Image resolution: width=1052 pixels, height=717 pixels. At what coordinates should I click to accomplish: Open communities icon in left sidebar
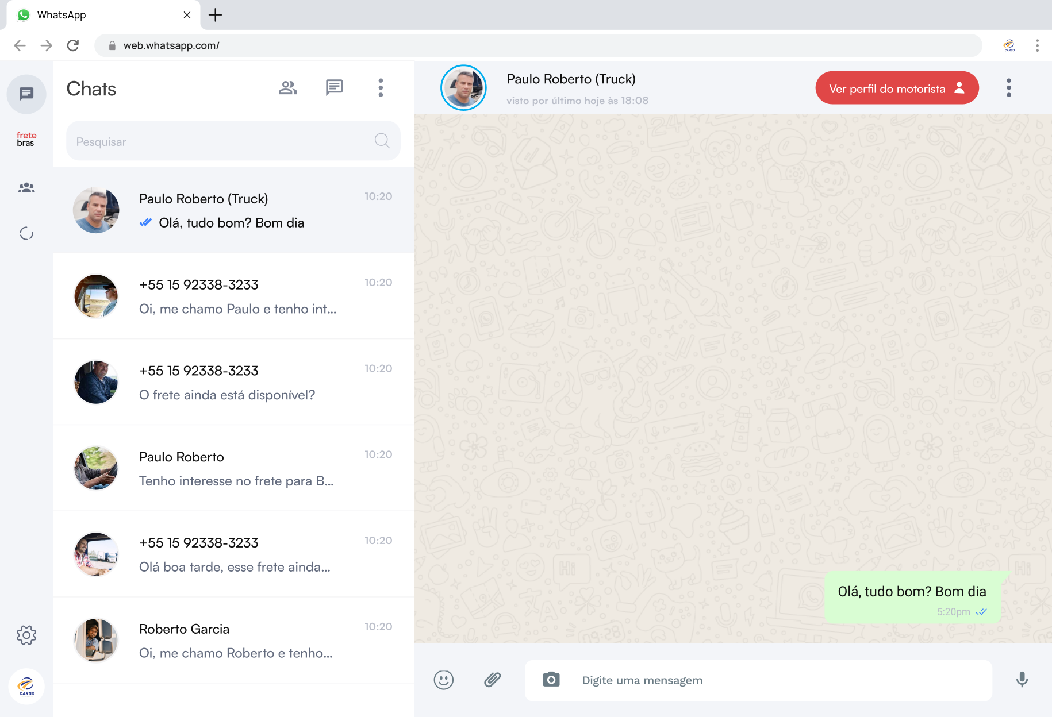coord(26,188)
